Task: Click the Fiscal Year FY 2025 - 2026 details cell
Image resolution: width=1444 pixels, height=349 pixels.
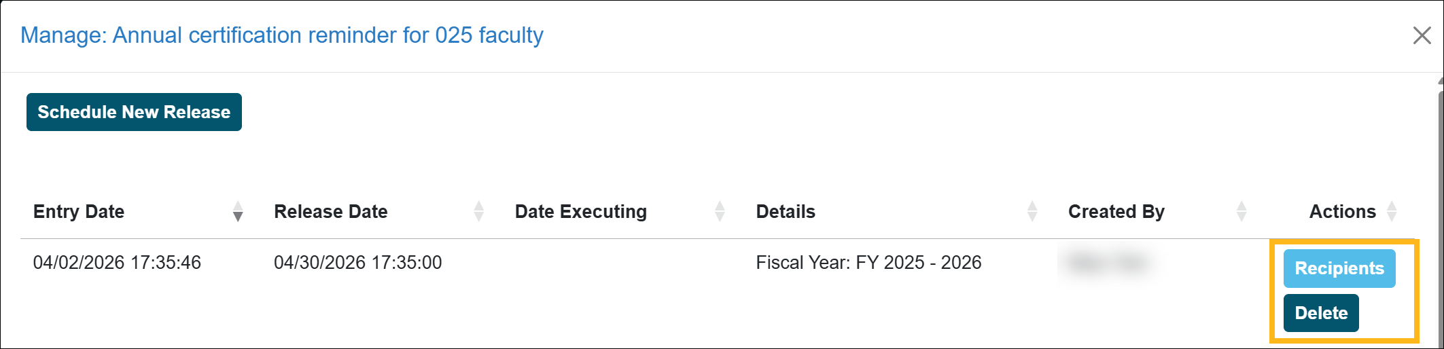Action: pyautogui.click(x=868, y=263)
